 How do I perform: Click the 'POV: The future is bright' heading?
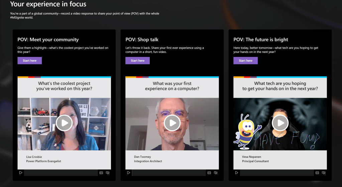[261, 40]
